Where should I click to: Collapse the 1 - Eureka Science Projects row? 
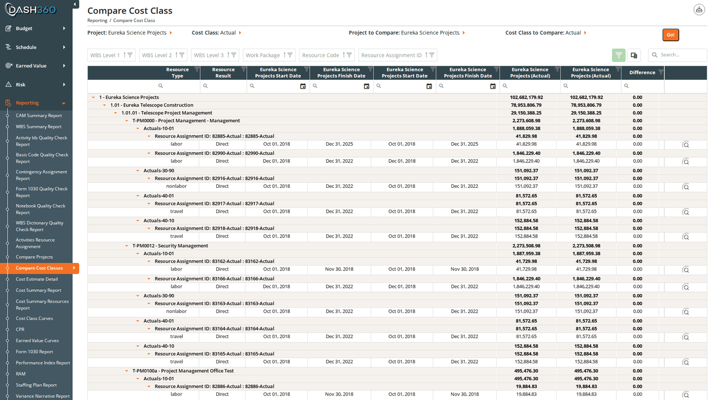(x=93, y=97)
